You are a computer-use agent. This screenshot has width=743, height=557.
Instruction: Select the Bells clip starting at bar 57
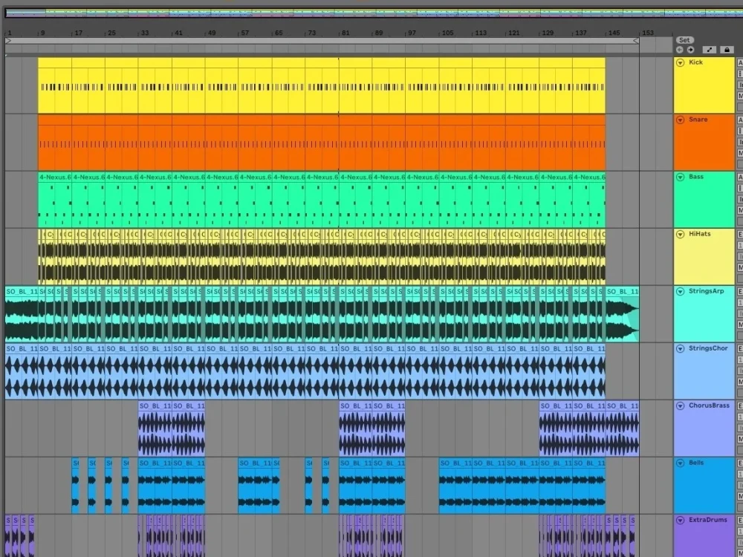(256, 486)
